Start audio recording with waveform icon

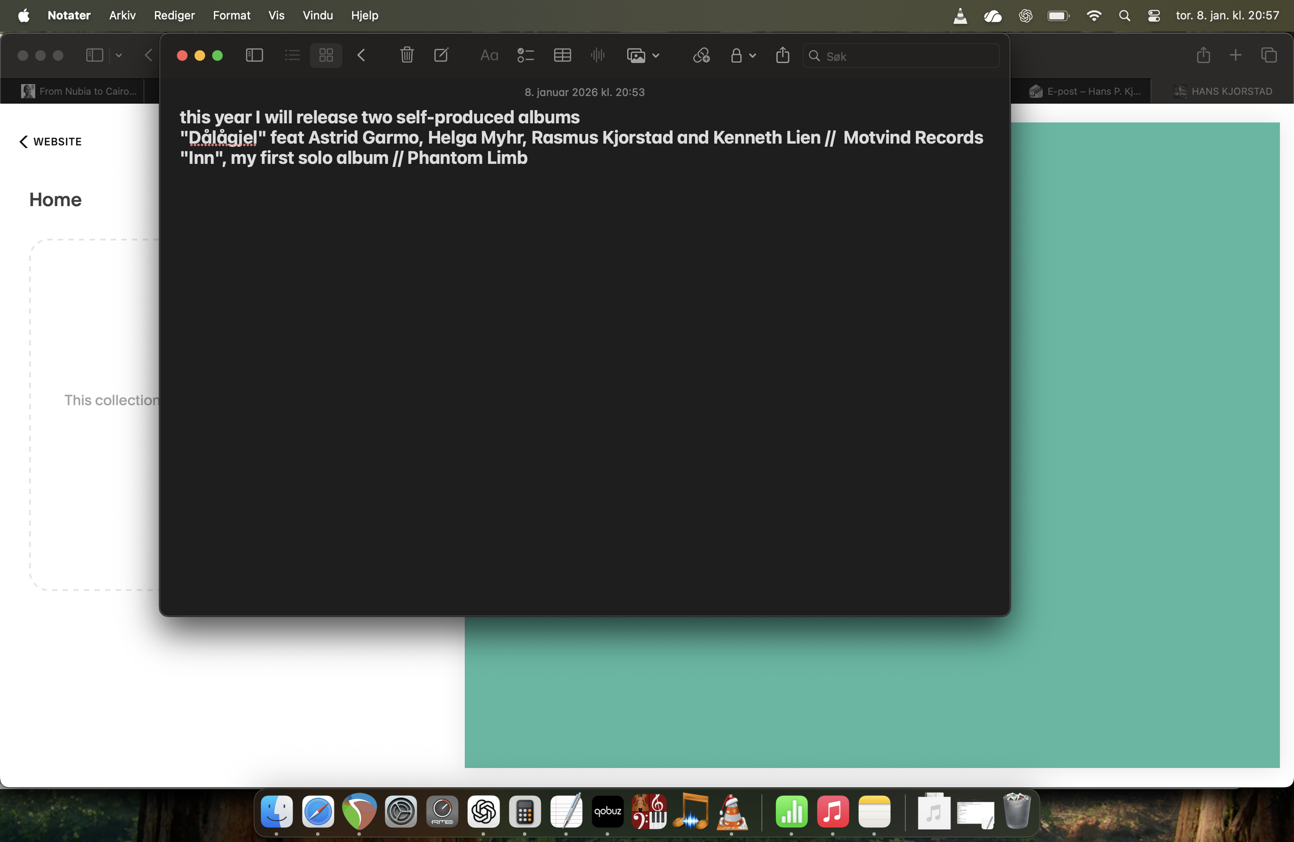pos(597,55)
